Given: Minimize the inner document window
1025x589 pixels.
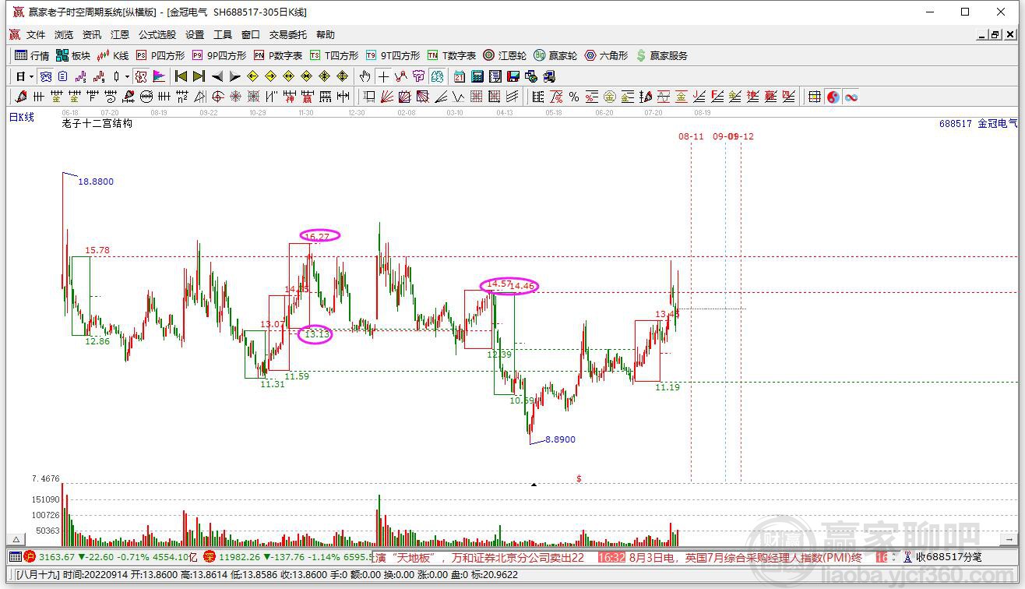Looking at the screenshot, I should point(982,34).
